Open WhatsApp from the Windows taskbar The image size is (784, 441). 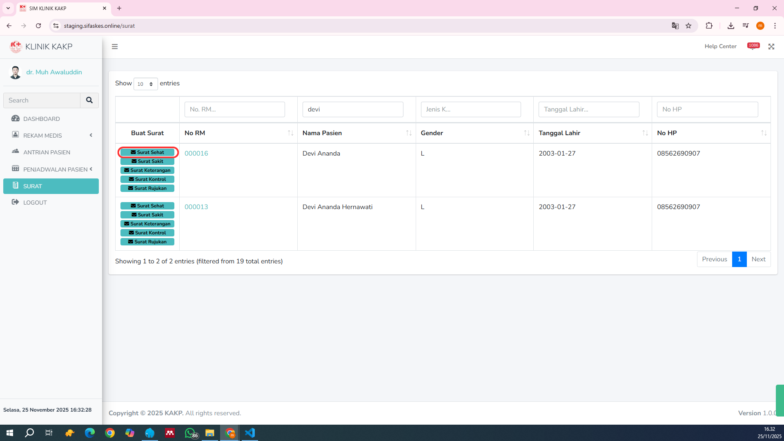[190, 433]
